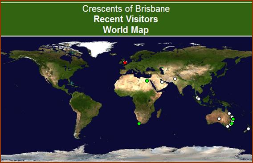
Task: Click the "Crescents of Brisbane" title text
Action: point(126,8)
